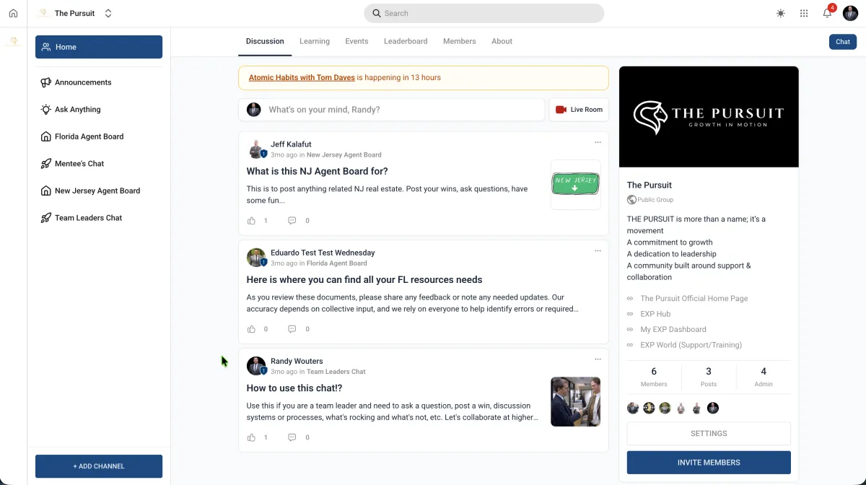Open EXP World (Support/Training) link
The image size is (866, 485).
tap(691, 345)
